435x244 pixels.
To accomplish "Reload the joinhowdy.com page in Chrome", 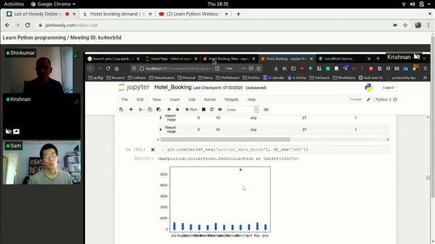I will click(x=28, y=25).
